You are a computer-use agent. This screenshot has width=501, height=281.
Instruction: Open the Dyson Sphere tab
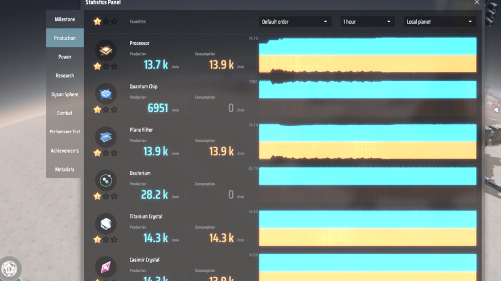tap(65, 94)
